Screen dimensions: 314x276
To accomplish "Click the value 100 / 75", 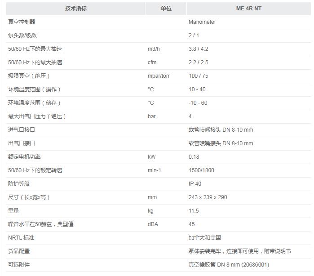I will (198, 76).
